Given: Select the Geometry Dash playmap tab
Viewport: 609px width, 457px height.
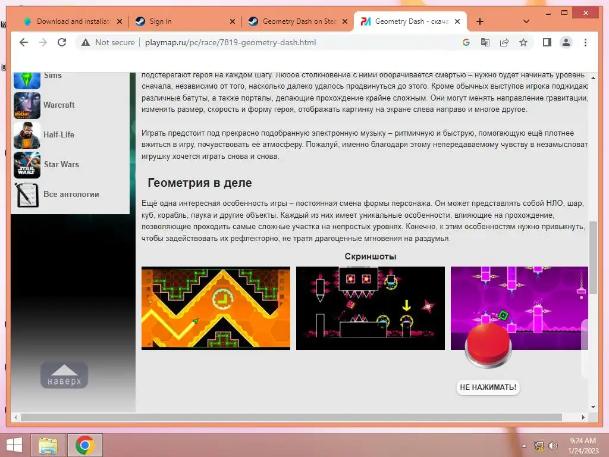Looking at the screenshot, I should click(412, 21).
